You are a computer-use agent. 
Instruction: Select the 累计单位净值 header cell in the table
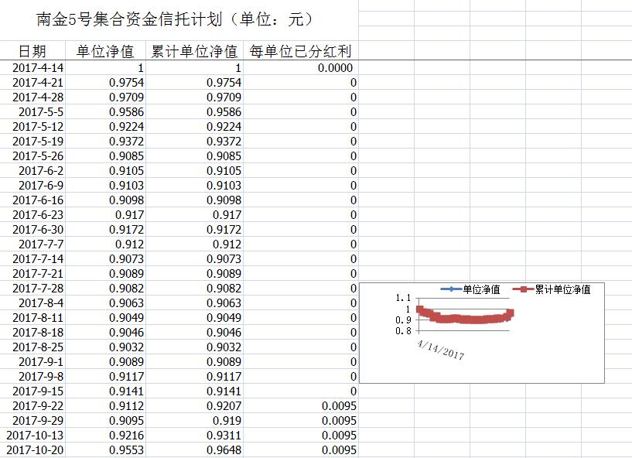[194, 52]
